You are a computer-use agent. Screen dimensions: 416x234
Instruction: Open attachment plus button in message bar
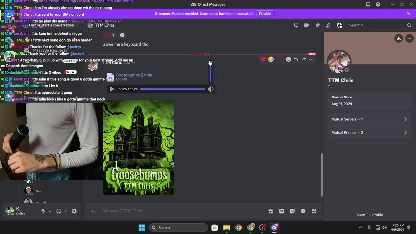(x=93, y=211)
